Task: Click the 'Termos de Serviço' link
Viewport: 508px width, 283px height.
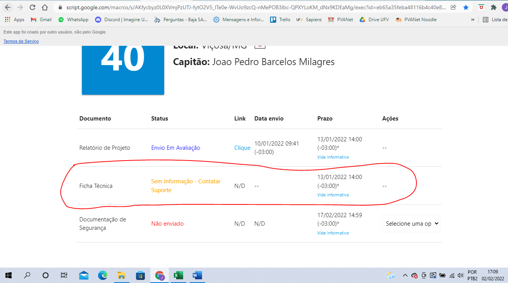Action: (x=21, y=41)
